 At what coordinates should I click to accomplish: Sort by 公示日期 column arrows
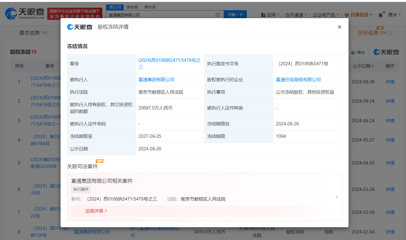(372, 66)
